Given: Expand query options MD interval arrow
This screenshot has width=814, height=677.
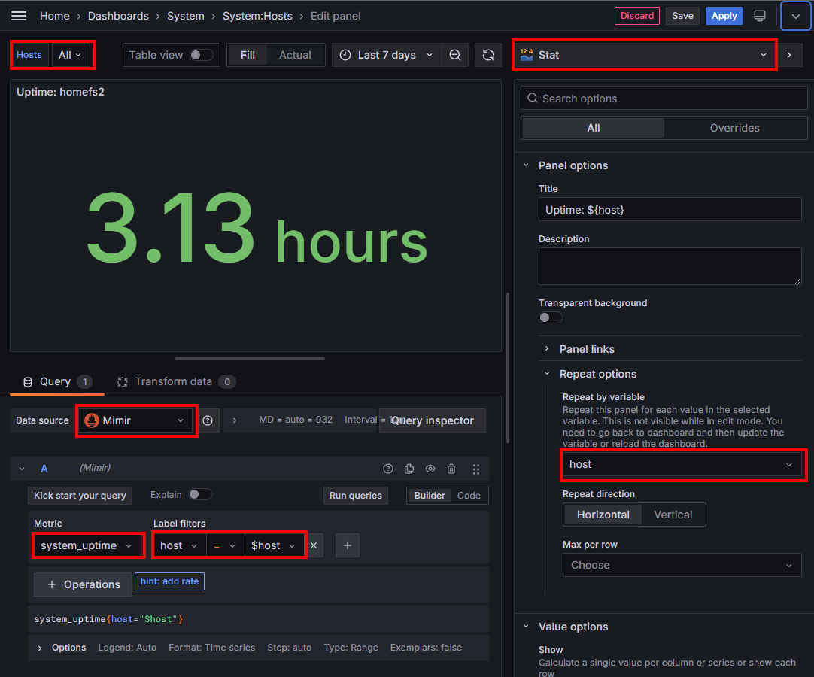Looking at the screenshot, I should click(x=235, y=420).
